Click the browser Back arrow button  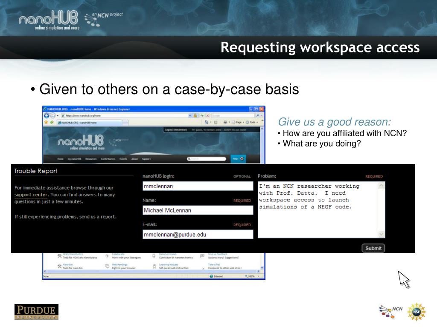click(47, 116)
